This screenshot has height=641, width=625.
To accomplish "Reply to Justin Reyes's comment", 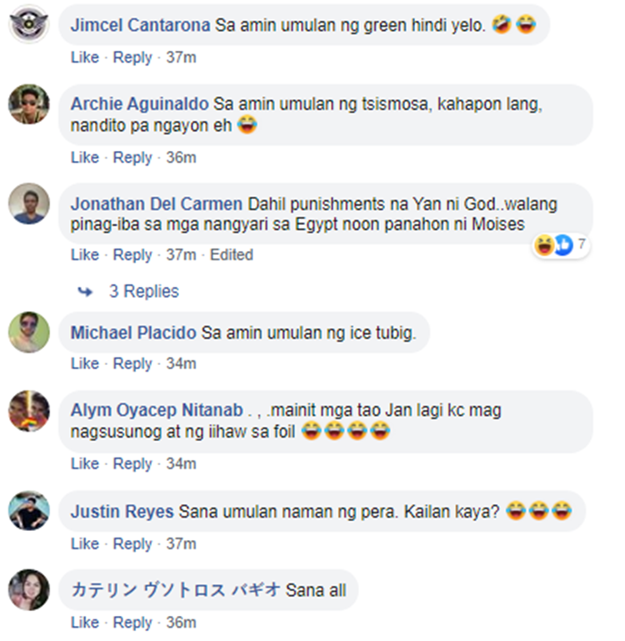I will [132, 543].
